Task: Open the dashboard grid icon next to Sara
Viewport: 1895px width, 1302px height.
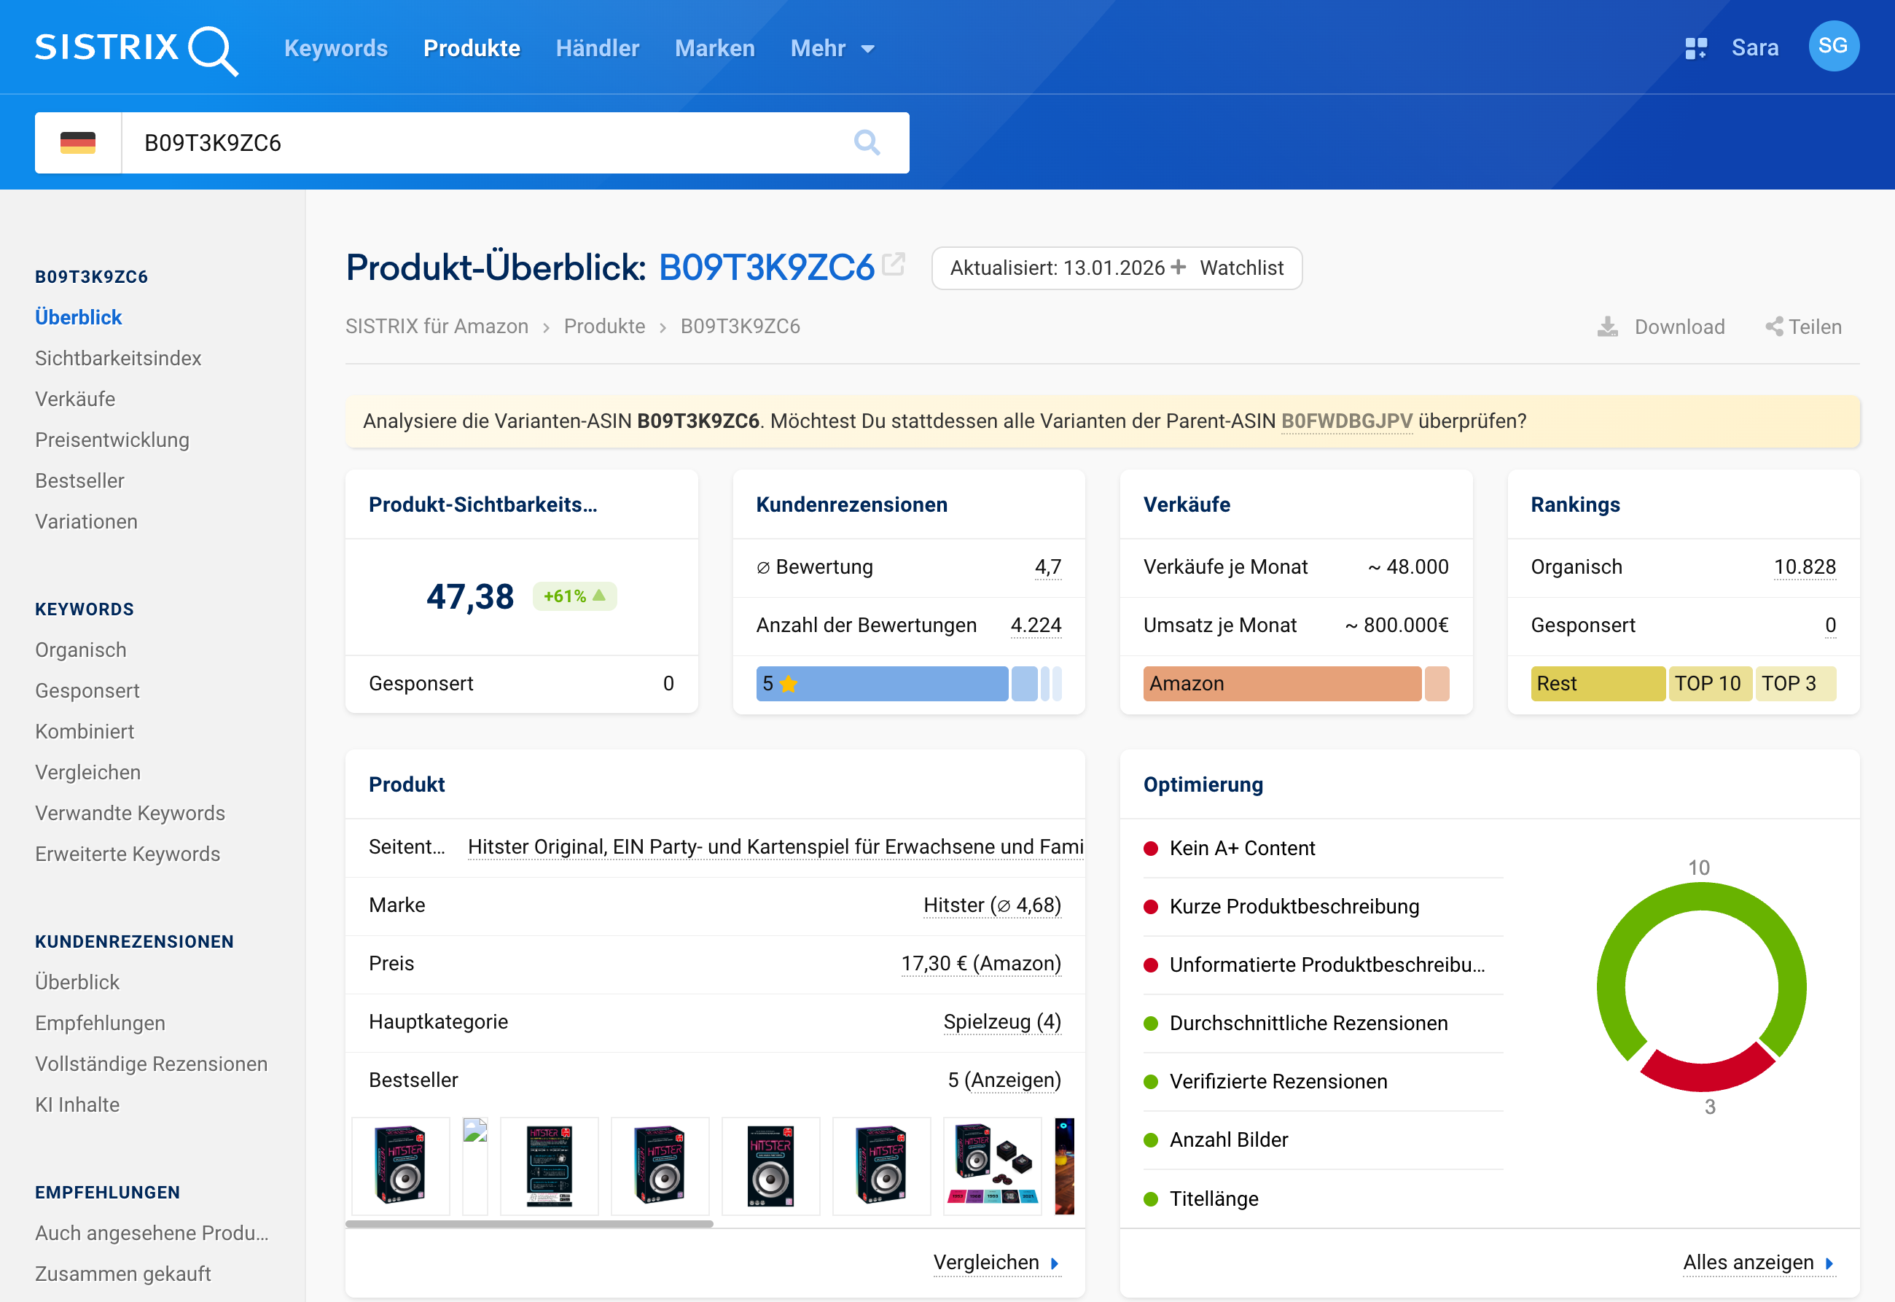Action: point(1695,48)
